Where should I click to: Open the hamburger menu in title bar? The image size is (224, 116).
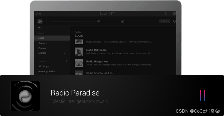click(x=174, y=14)
